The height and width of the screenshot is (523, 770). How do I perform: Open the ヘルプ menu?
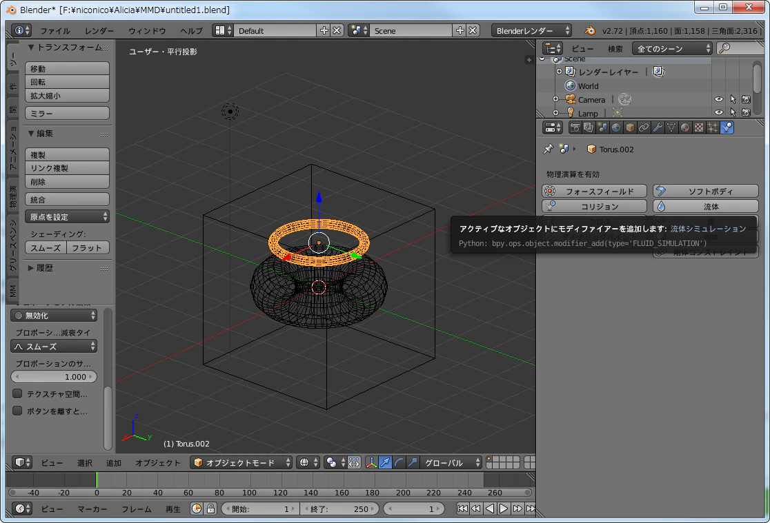coord(191,31)
